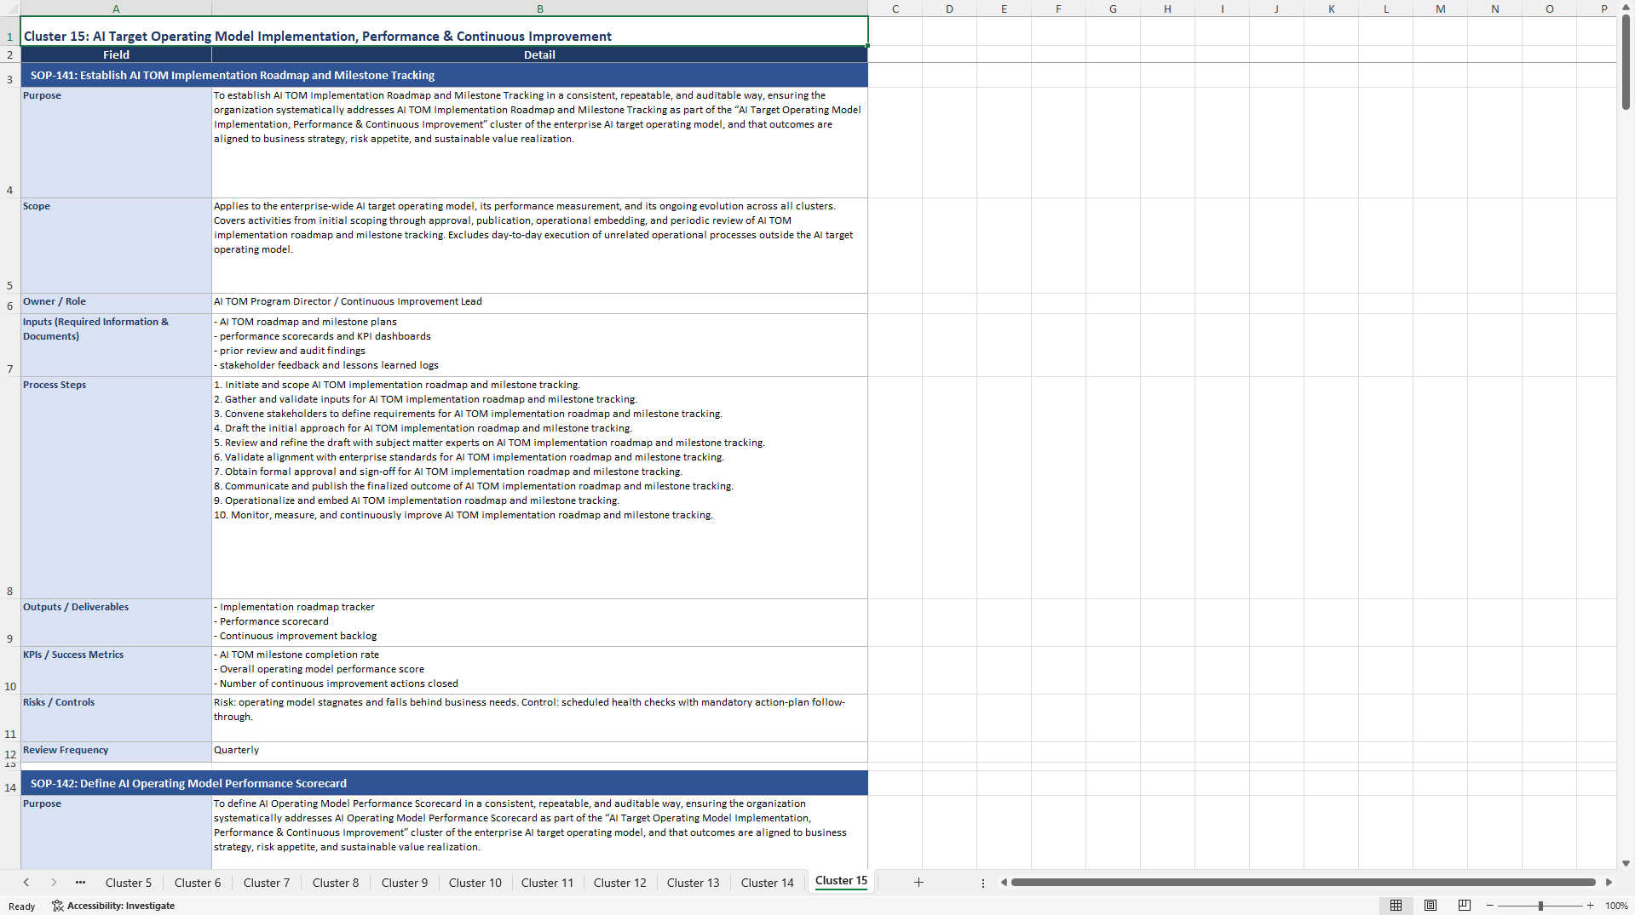Add a new sheet with plus button
The height and width of the screenshot is (915, 1635).
(x=918, y=883)
